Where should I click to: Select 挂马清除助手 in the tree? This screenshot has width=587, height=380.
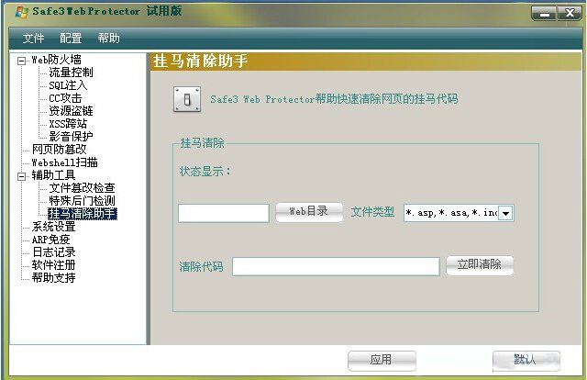tap(83, 214)
